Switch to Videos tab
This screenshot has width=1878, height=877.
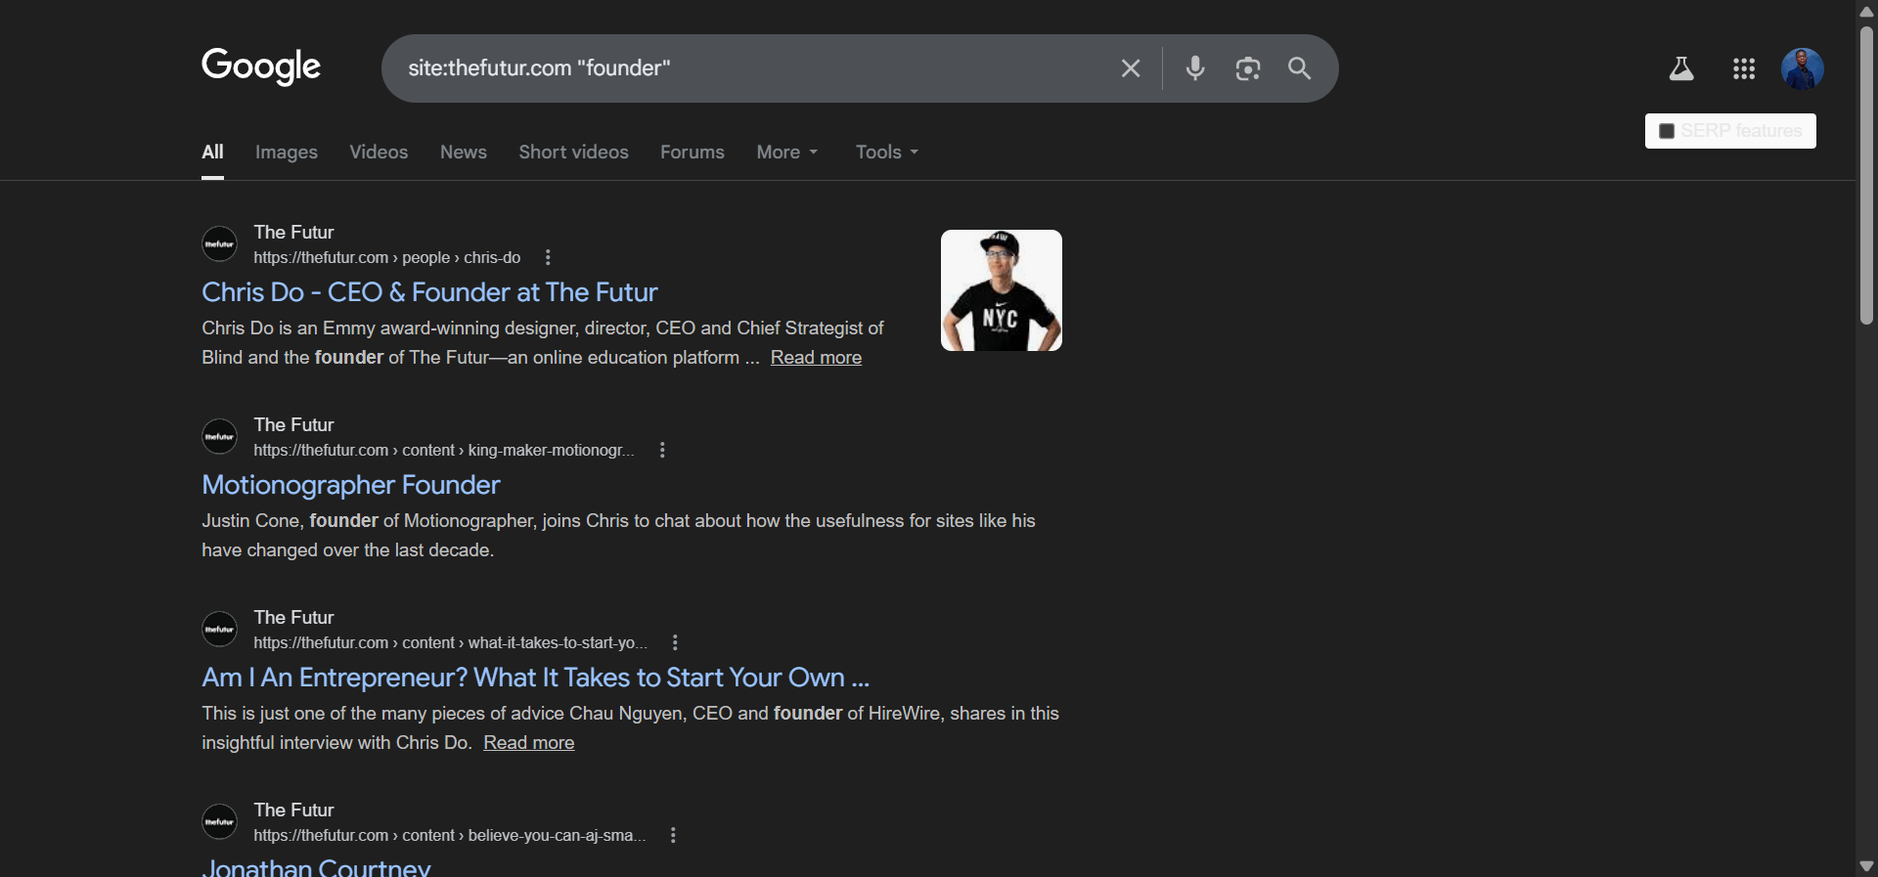coord(379,153)
